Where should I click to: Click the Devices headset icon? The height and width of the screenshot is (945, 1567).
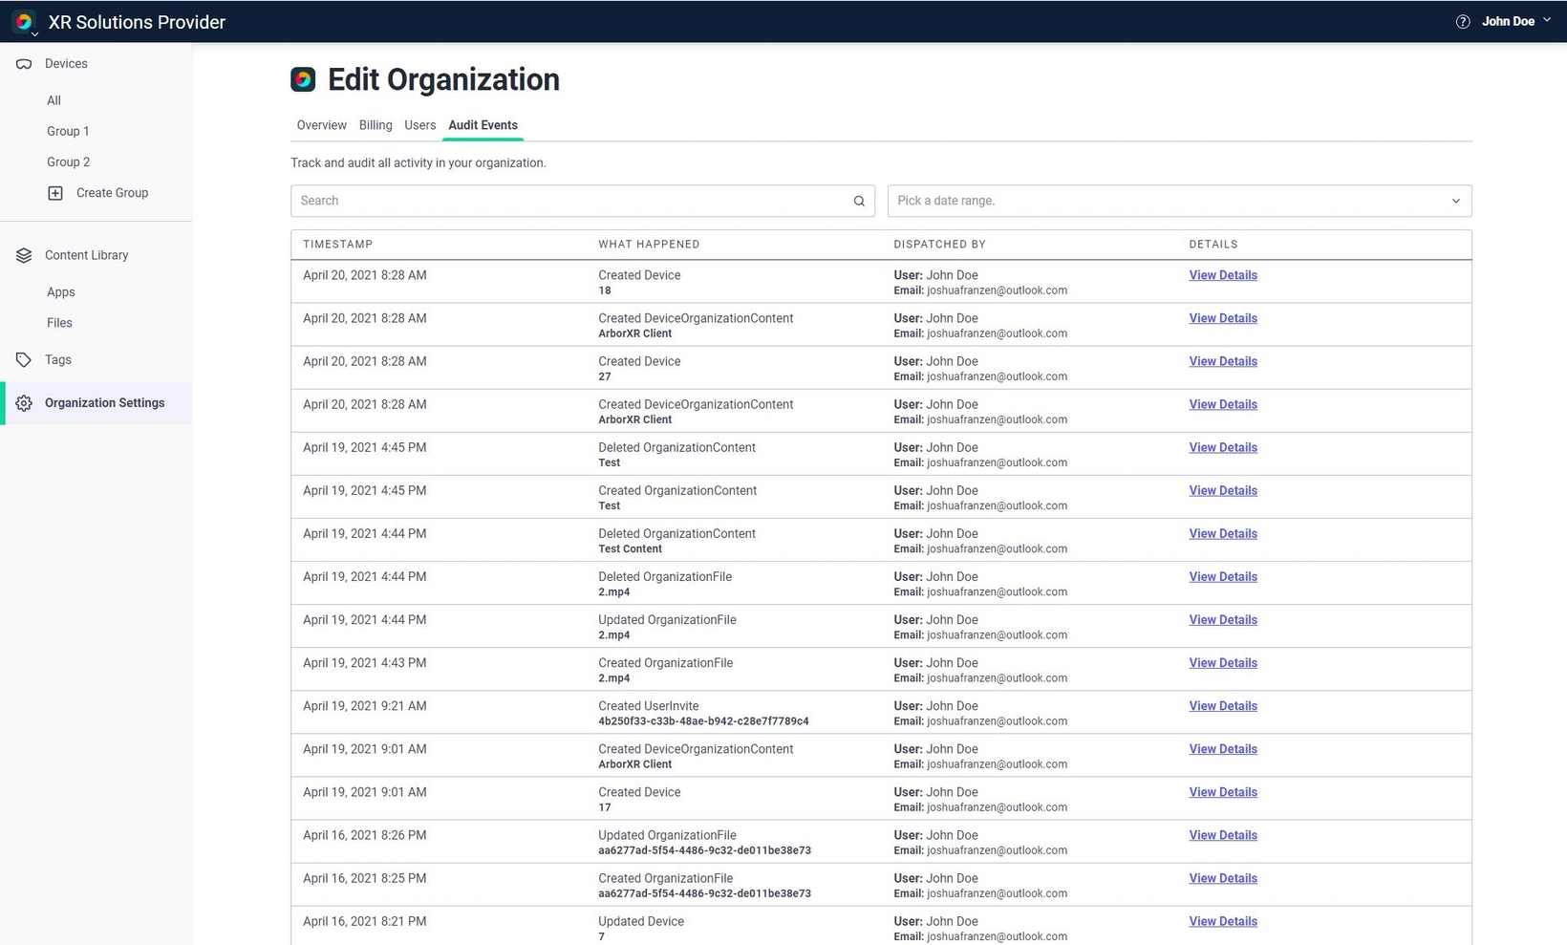(24, 64)
